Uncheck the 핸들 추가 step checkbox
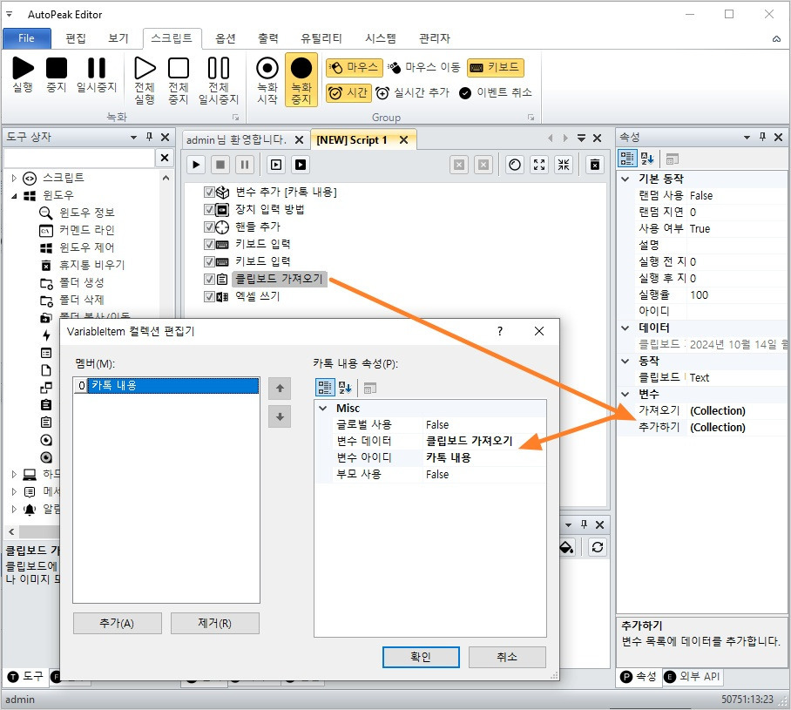Viewport: 791px width, 710px height. (x=209, y=227)
